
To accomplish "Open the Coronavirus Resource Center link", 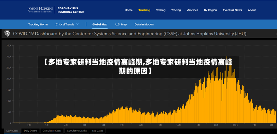I will [x=71, y=10].
